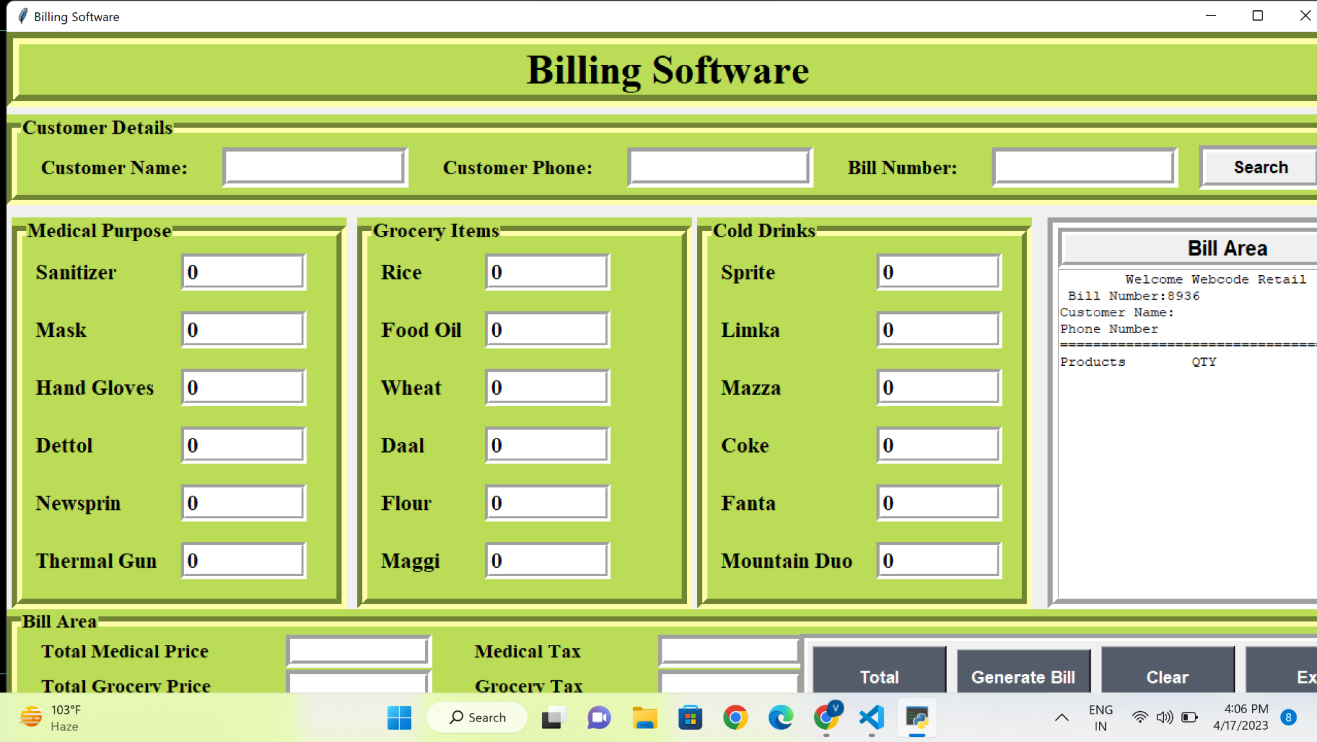The image size is (1317, 742).
Task: Click the Clear button
Action: [1167, 676]
